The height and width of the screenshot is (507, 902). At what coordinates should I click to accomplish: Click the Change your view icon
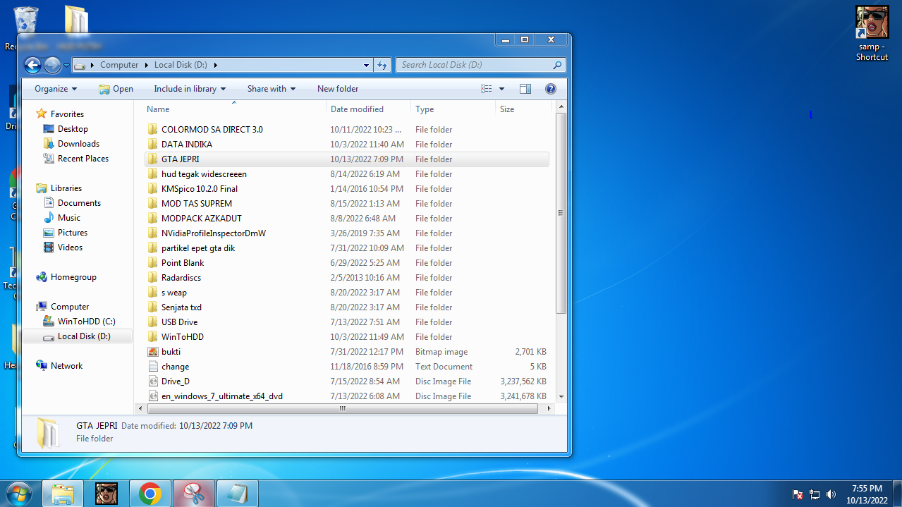[487, 89]
